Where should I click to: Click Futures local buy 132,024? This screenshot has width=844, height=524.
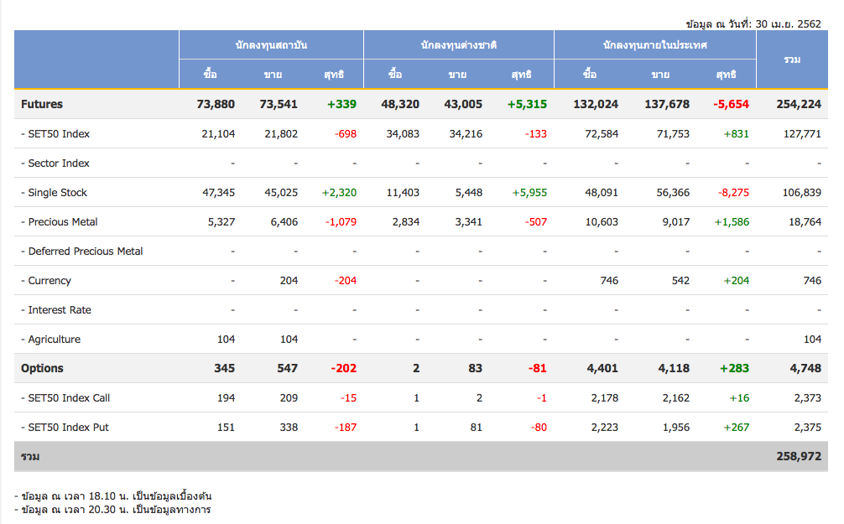click(596, 104)
